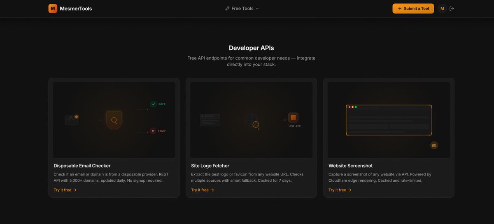Open the MesmerTools home link text
This screenshot has height=224, width=494.
pos(76,9)
